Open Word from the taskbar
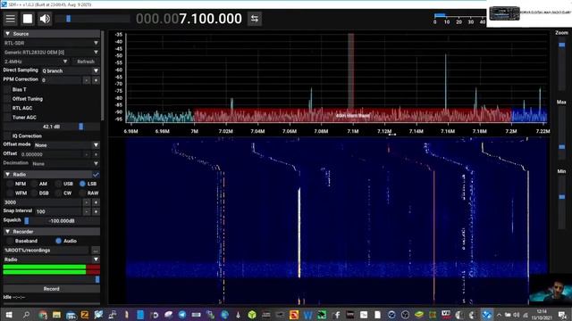 coord(307,315)
